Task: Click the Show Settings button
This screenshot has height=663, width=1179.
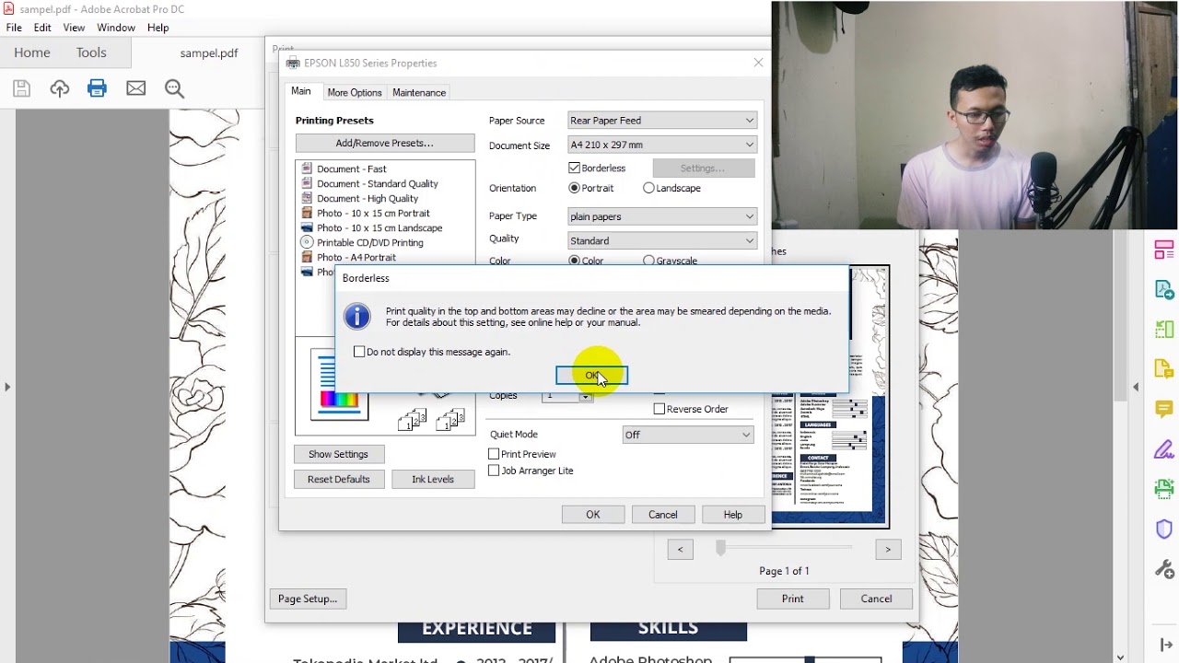Action: click(338, 454)
